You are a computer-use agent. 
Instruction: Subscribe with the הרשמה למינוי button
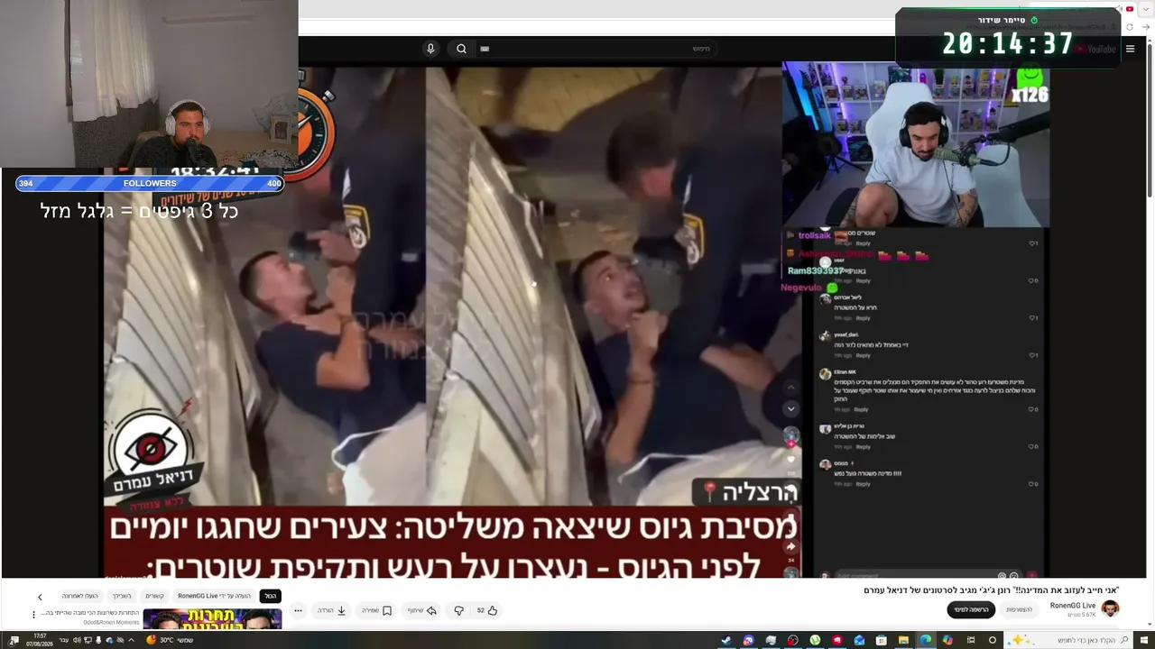[x=971, y=610]
